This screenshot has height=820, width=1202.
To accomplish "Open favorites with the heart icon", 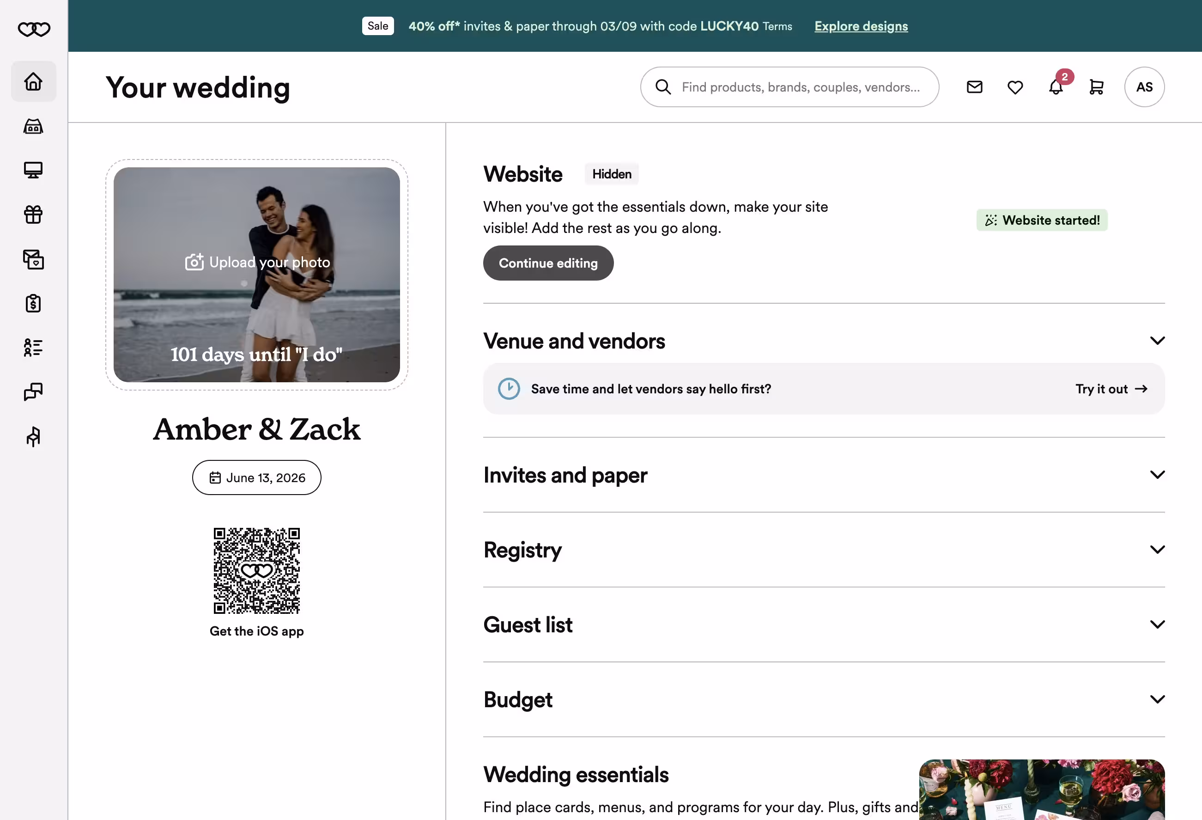I will click(1014, 87).
